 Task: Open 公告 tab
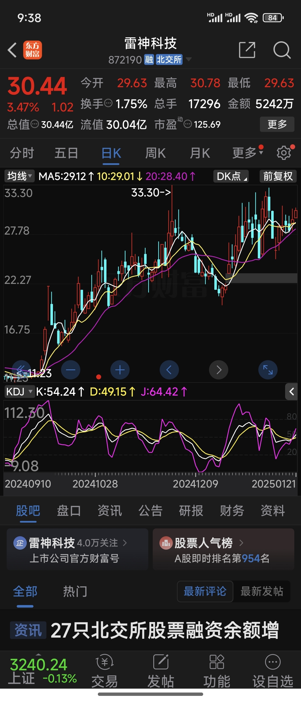(151, 511)
